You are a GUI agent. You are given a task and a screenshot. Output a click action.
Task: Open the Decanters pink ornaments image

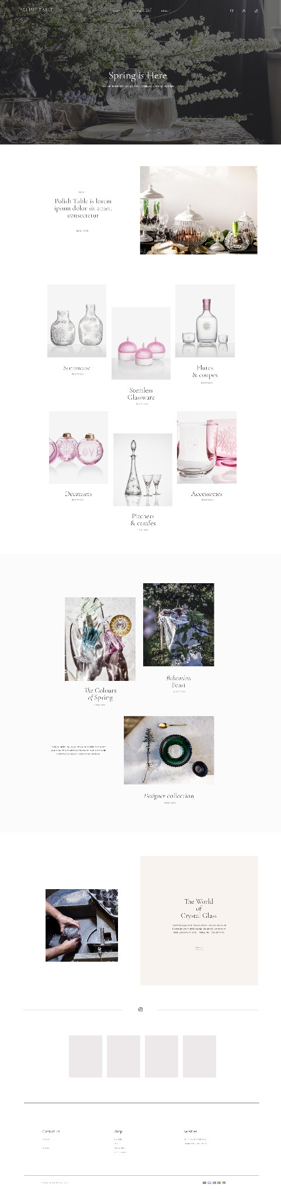(x=78, y=447)
